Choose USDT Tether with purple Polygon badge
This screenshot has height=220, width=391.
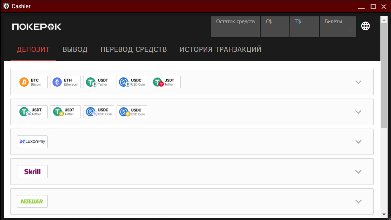(32, 112)
